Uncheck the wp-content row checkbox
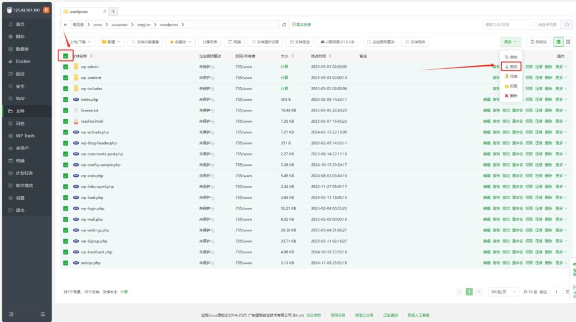 pyautogui.click(x=65, y=78)
